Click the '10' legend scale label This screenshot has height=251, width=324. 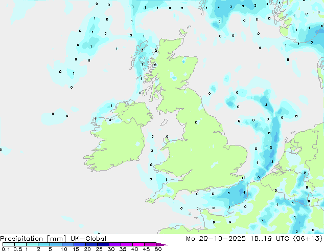coord(64,249)
